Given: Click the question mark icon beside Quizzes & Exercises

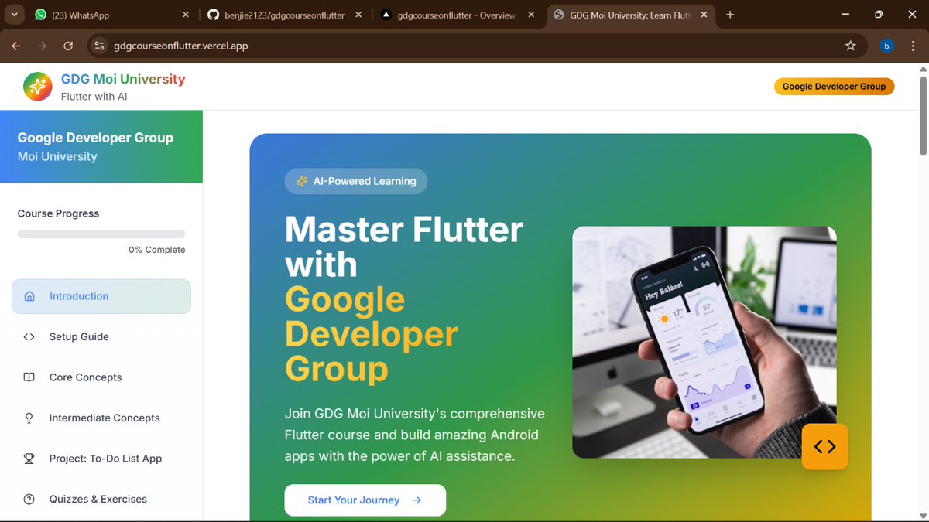Looking at the screenshot, I should (29, 499).
